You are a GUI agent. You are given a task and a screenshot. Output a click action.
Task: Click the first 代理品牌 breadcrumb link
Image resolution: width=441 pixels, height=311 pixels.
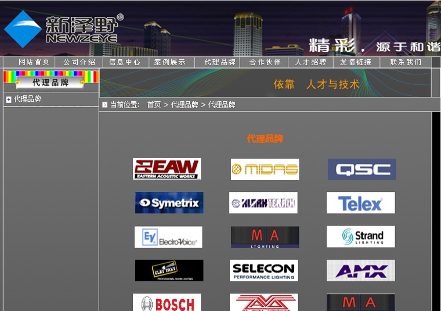(x=185, y=105)
